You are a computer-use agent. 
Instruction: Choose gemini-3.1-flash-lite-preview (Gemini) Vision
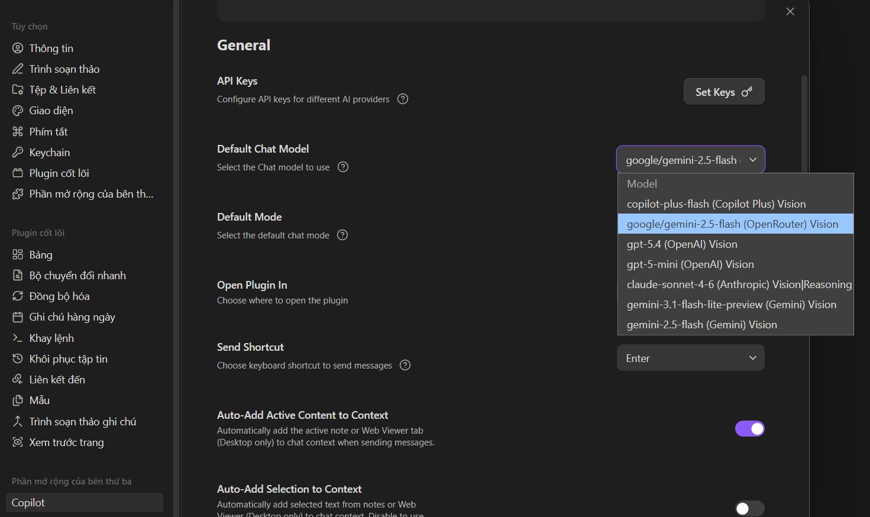tap(736, 304)
